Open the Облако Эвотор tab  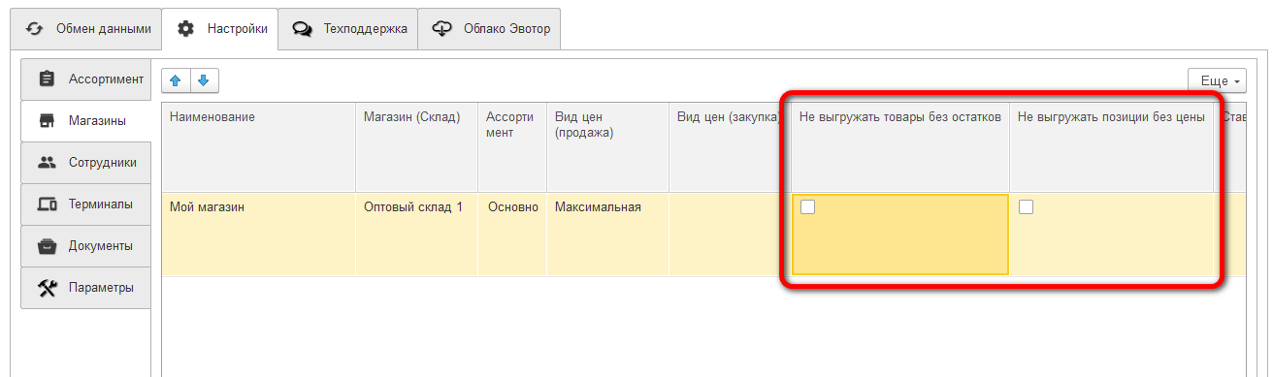coord(490,29)
